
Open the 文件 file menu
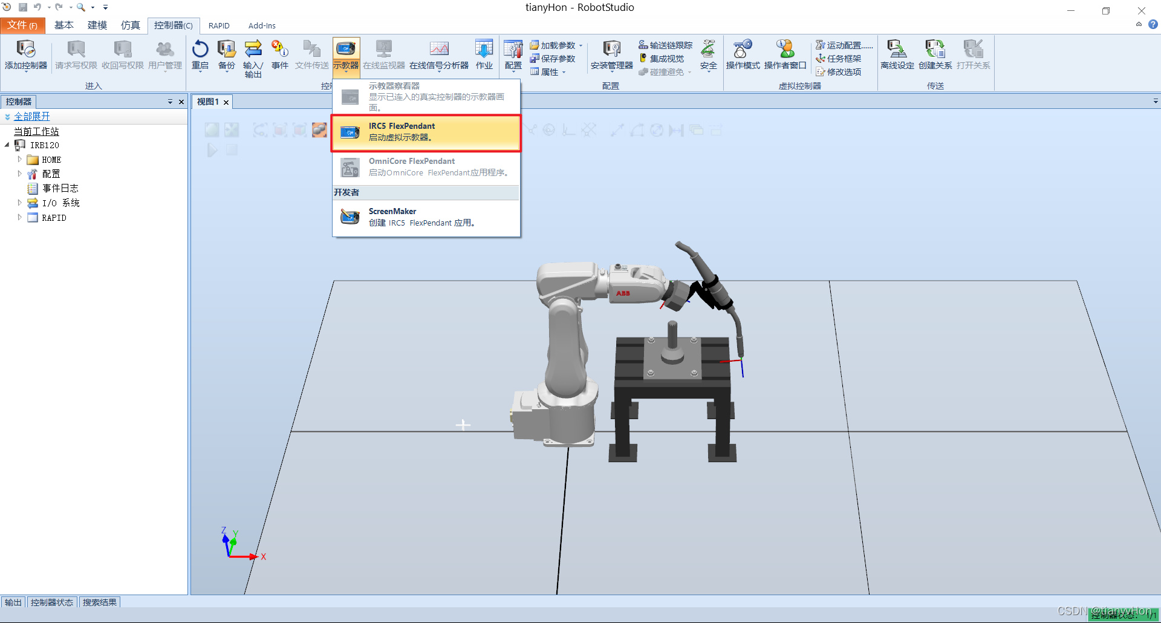(22, 25)
